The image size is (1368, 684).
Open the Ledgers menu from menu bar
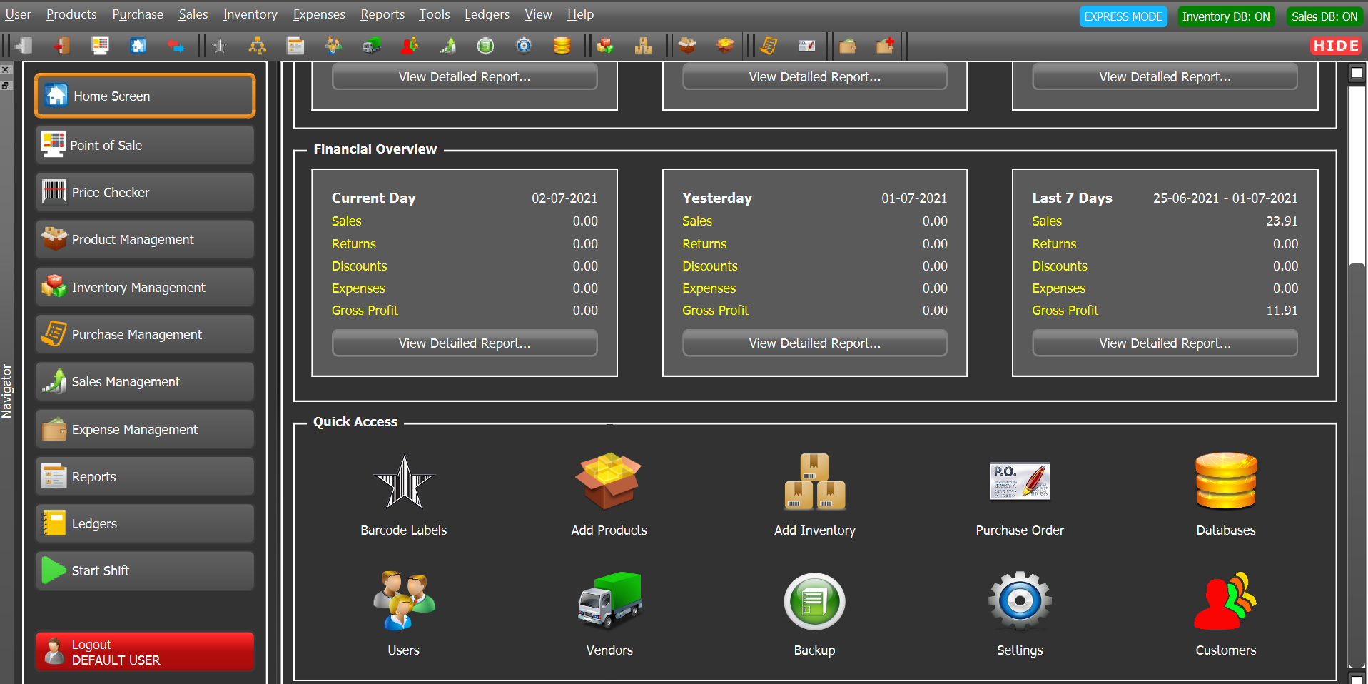coord(486,14)
